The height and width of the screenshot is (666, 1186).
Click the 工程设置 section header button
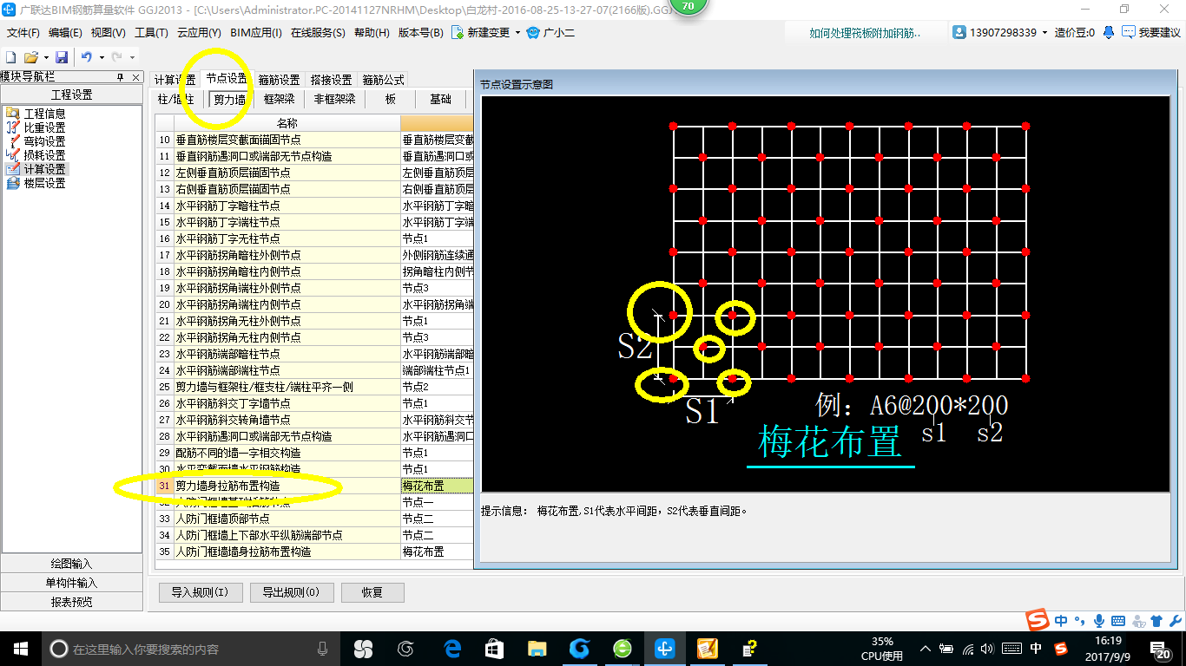(71, 95)
